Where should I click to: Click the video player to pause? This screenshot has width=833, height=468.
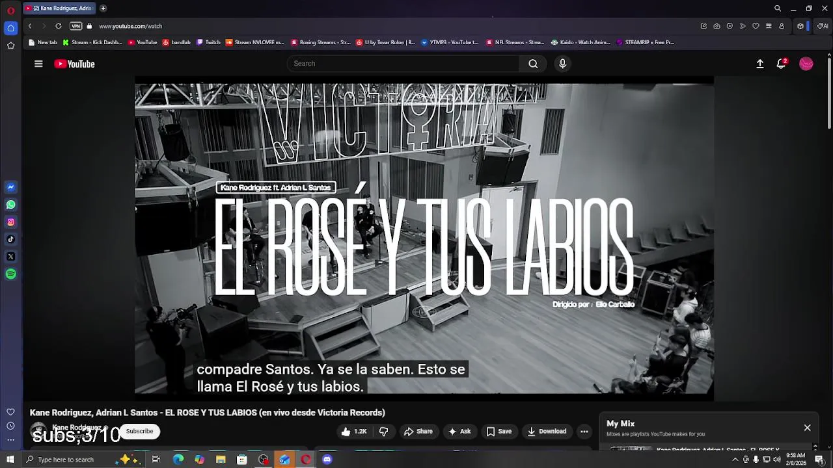[424, 239]
